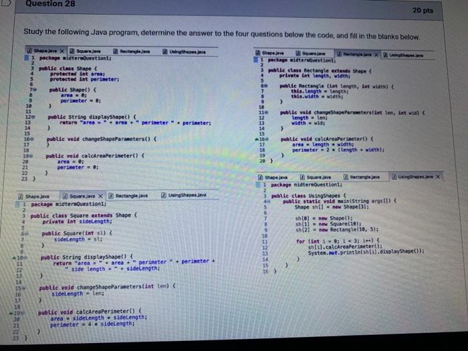This screenshot has height=351, width=468.
Task: Collapse the Rectangle constructor fold marker at line 6
Action: point(265,86)
